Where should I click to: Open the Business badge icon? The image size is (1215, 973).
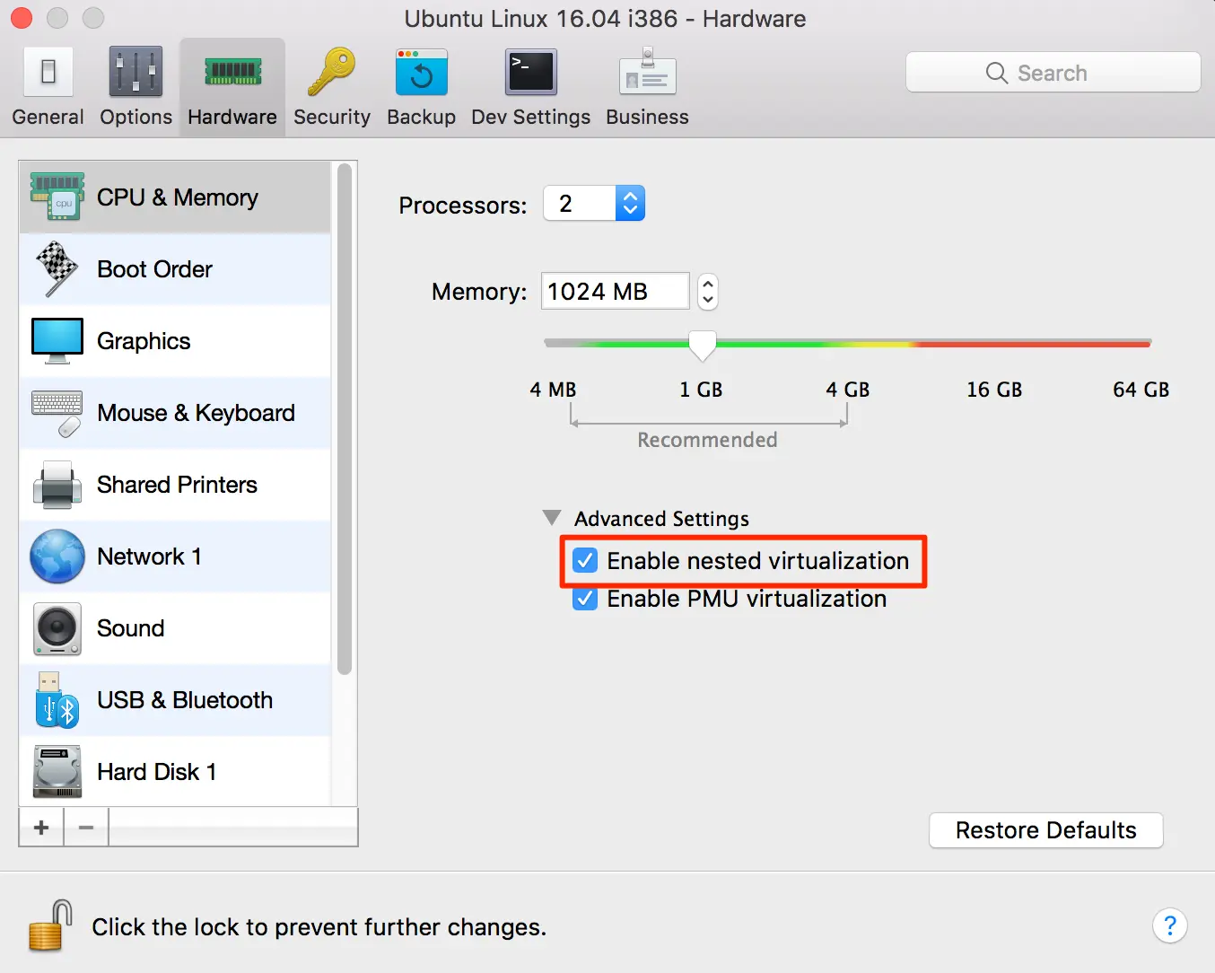pos(647,71)
